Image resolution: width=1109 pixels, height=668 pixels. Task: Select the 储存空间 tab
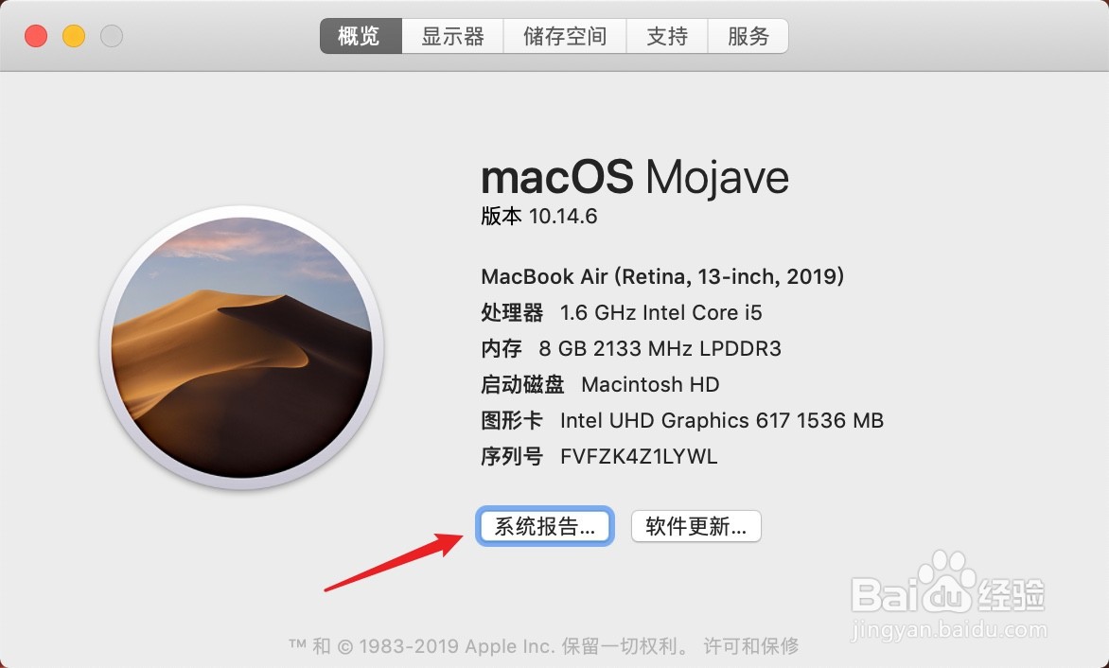565,36
